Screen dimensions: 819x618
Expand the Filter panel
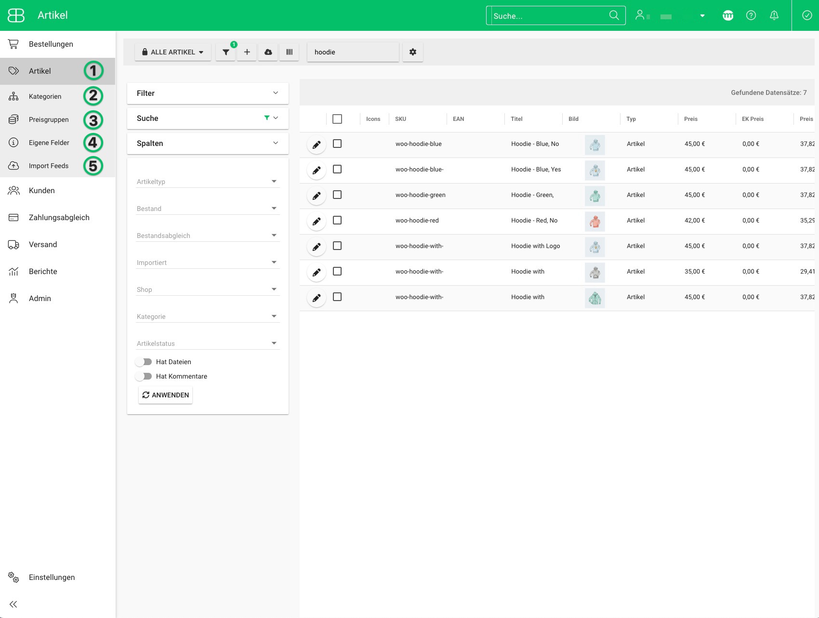pos(208,93)
